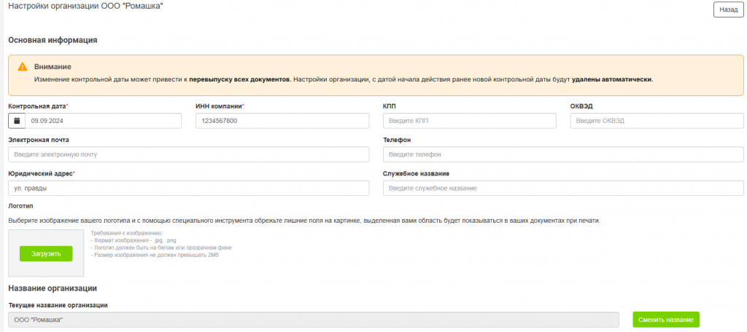Click the Введите телефон field
This screenshot has width=747, height=332.
click(563, 154)
